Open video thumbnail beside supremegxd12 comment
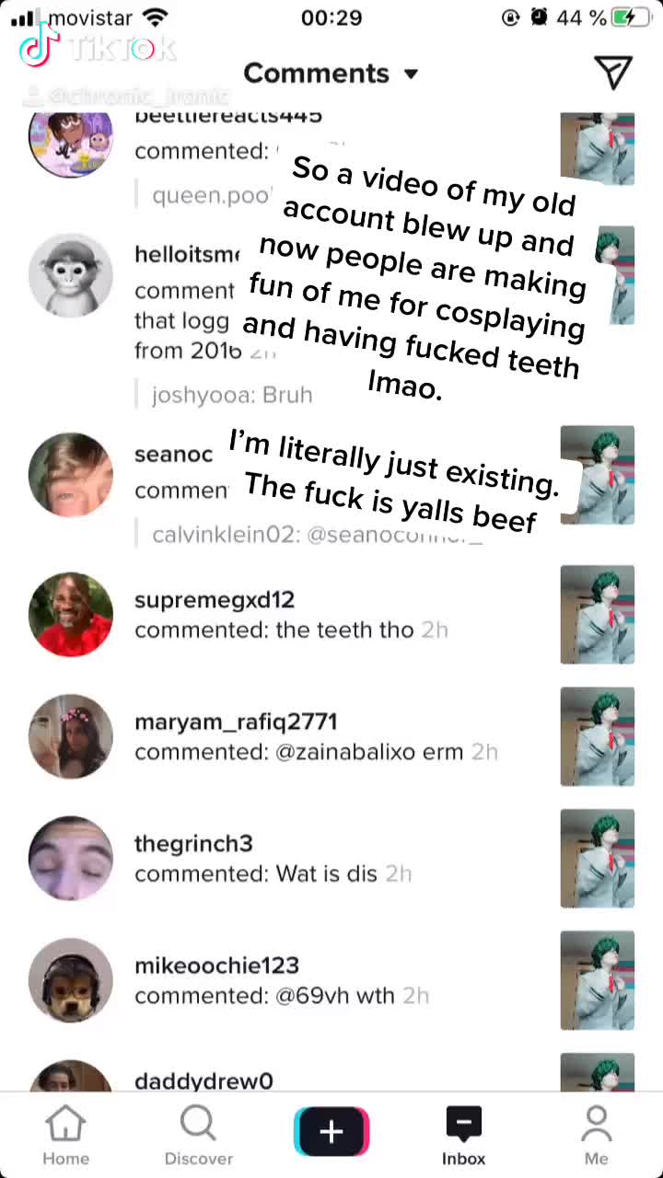The height and width of the screenshot is (1178, 663). [598, 615]
